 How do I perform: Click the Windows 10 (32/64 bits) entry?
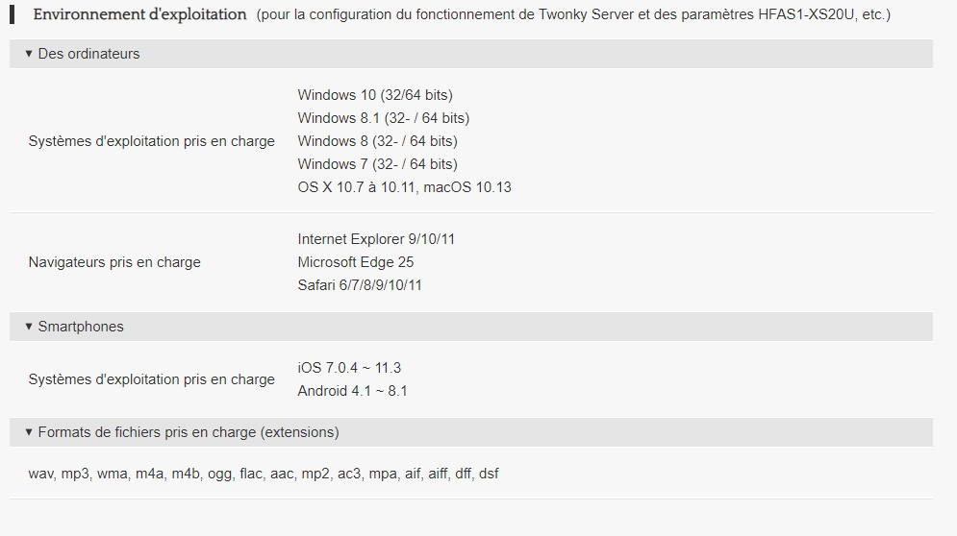(x=375, y=95)
